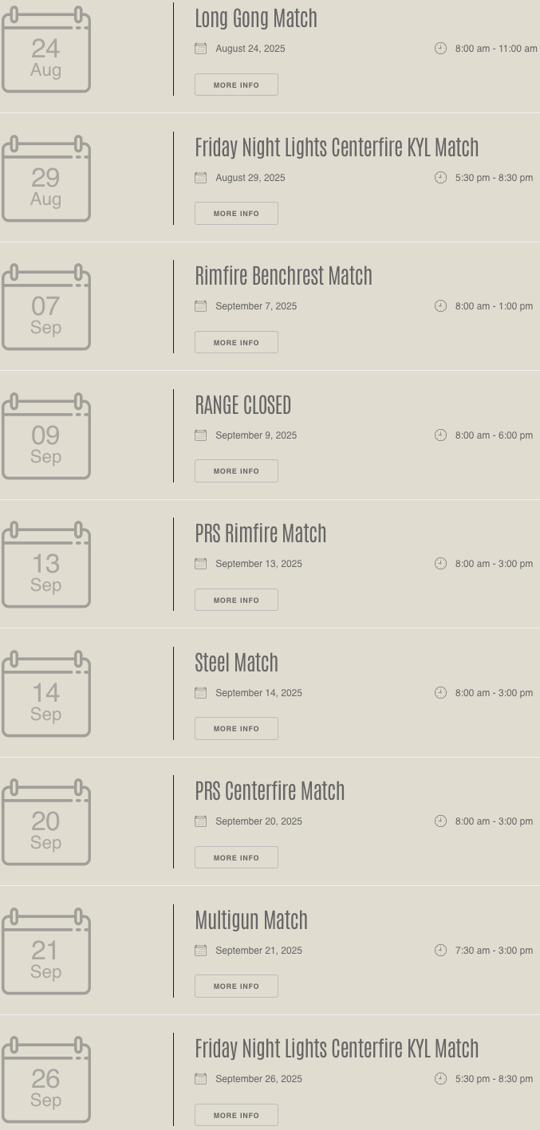Click the clock icon beside 7:30 am - 3:00 pm
This screenshot has height=1130, width=540.
point(440,950)
